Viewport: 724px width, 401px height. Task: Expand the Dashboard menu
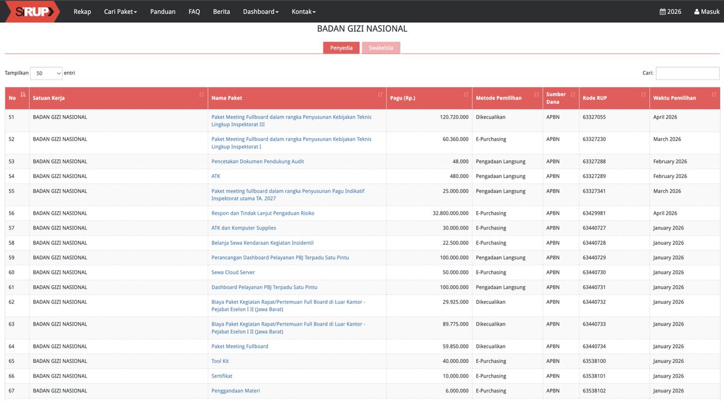click(261, 11)
